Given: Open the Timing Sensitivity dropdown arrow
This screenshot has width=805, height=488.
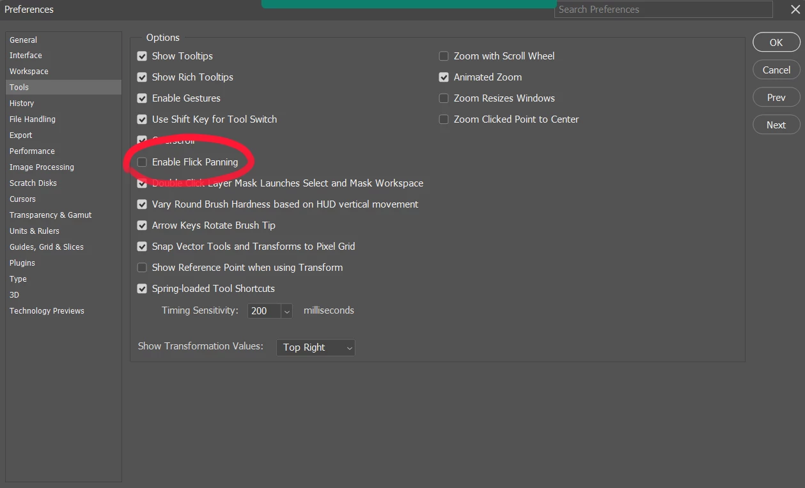Looking at the screenshot, I should (286, 311).
